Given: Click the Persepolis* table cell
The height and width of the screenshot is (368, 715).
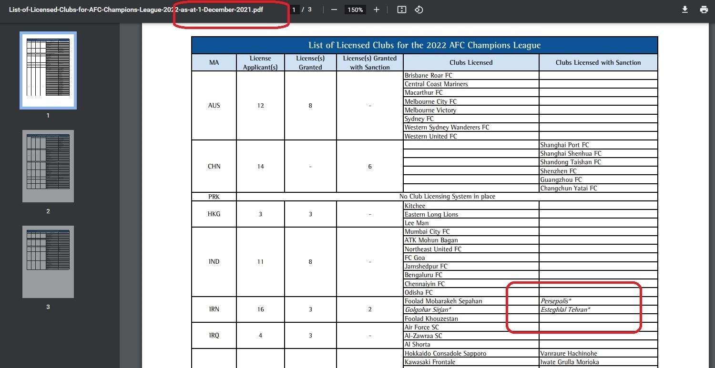Looking at the screenshot, I should [598, 301].
